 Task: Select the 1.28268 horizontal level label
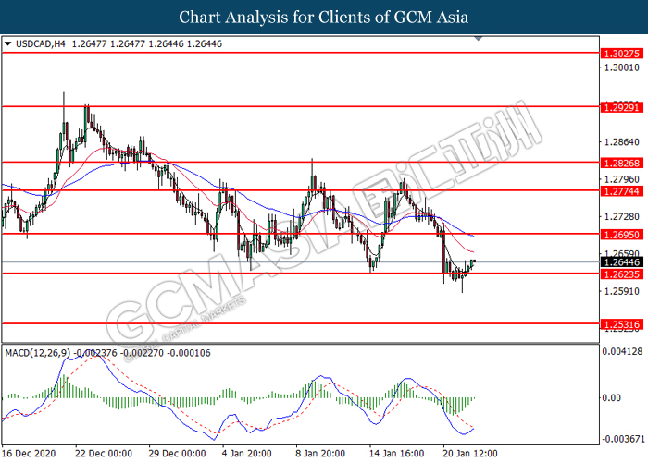tap(621, 163)
